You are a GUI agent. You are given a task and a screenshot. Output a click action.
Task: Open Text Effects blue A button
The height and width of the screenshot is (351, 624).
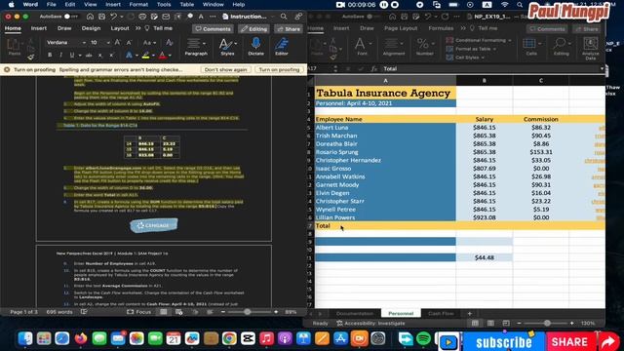coord(129,55)
